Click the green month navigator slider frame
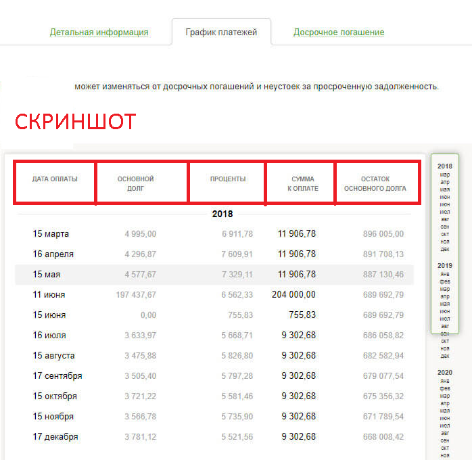472x460 pixels. pyautogui.click(x=444, y=244)
